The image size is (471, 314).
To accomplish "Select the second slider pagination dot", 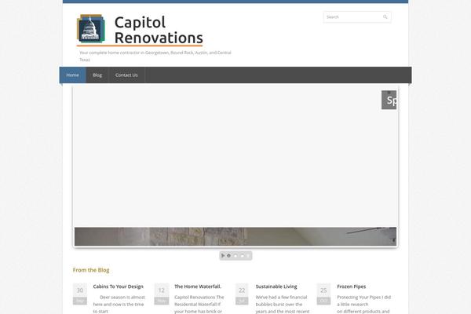I will pyautogui.click(x=235, y=256).
